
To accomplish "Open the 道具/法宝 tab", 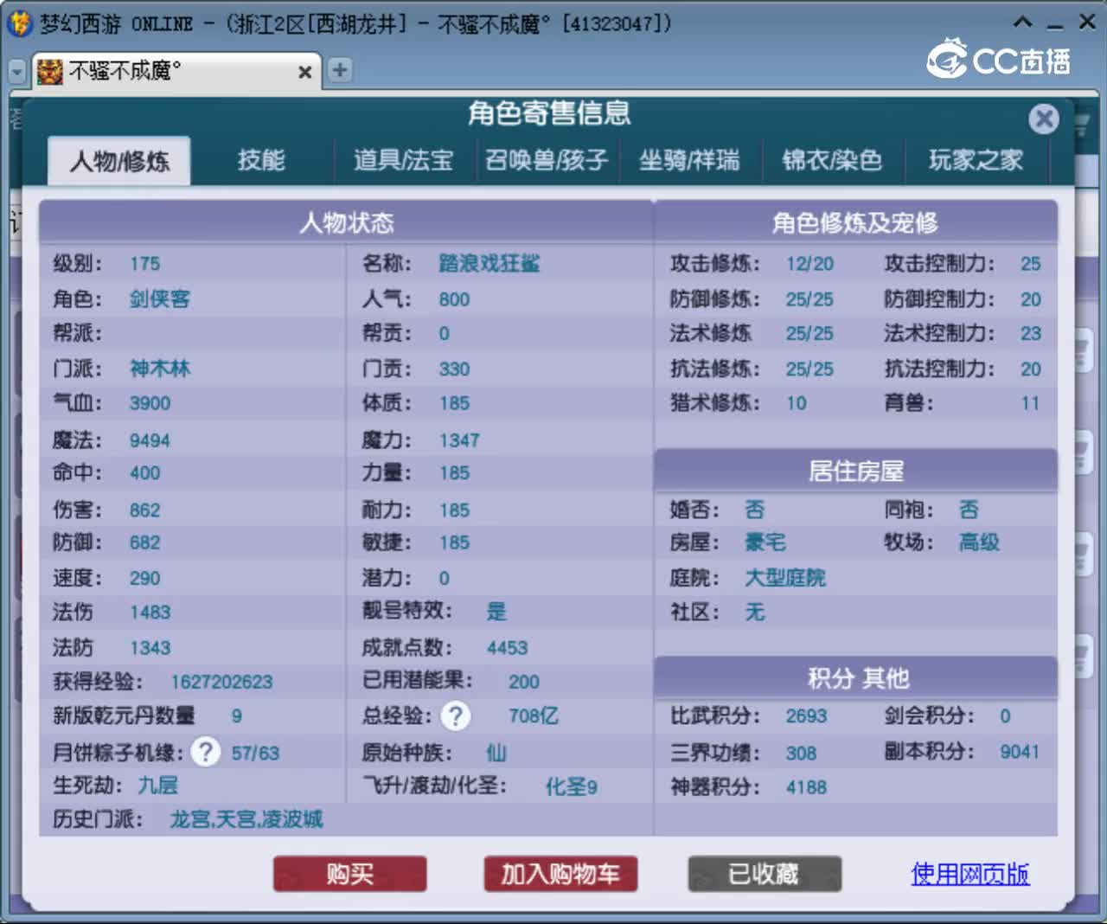I will point(404,160).
